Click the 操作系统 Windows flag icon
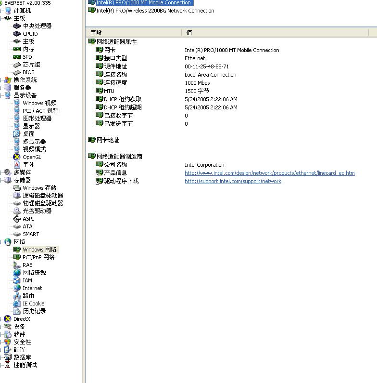 point(8,80)
